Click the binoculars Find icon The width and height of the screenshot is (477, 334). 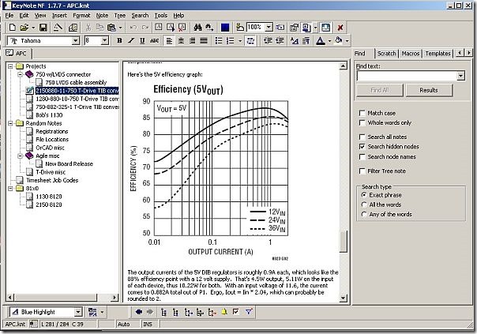(x=199, y=27)
